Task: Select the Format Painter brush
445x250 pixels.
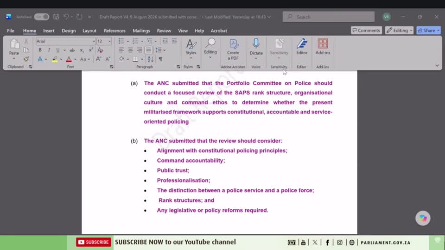Action: (26, 59)
